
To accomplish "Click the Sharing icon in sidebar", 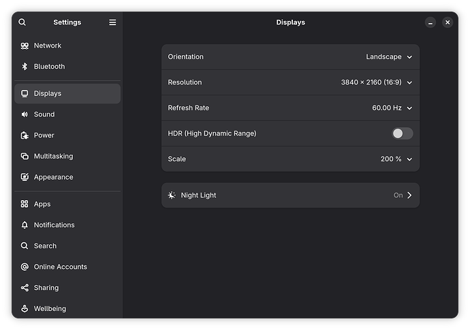I will pyautogui.click(x=25, y=288).
